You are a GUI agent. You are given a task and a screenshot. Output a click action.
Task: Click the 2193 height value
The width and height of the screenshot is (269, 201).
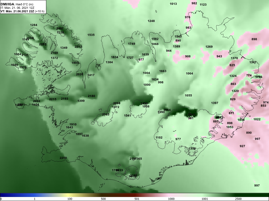[x=65, y=99]
